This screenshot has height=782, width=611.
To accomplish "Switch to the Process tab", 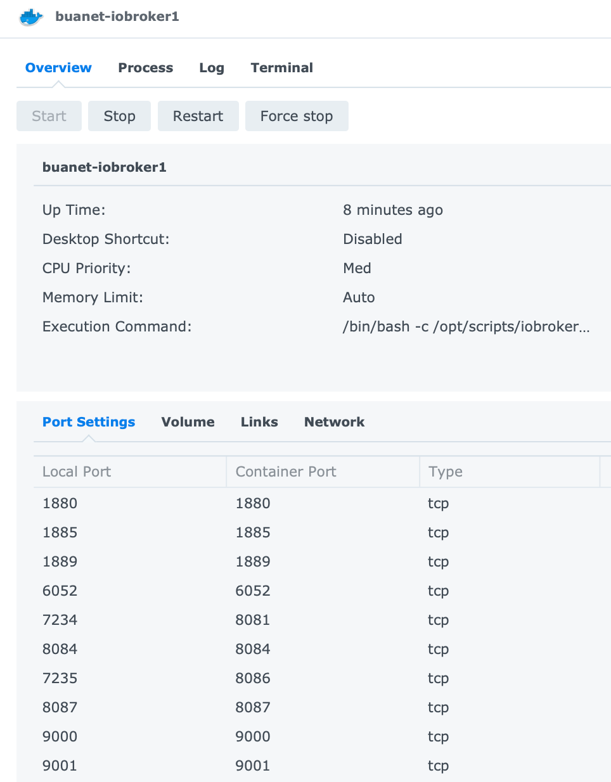I will click(145, 68).
